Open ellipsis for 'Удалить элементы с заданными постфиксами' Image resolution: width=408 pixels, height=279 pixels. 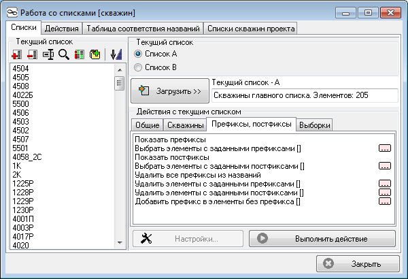[385, 193]
